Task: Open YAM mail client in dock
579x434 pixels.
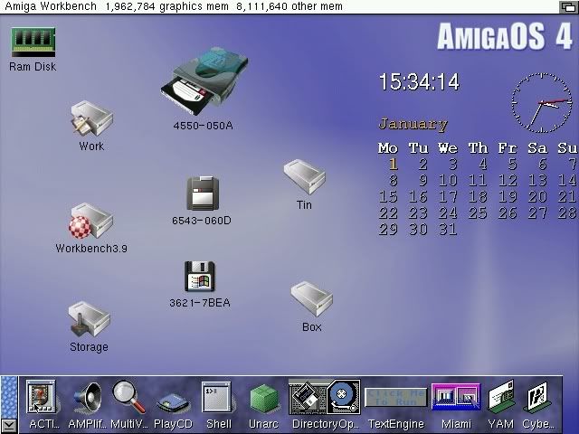Action: [x=501, y=397]
